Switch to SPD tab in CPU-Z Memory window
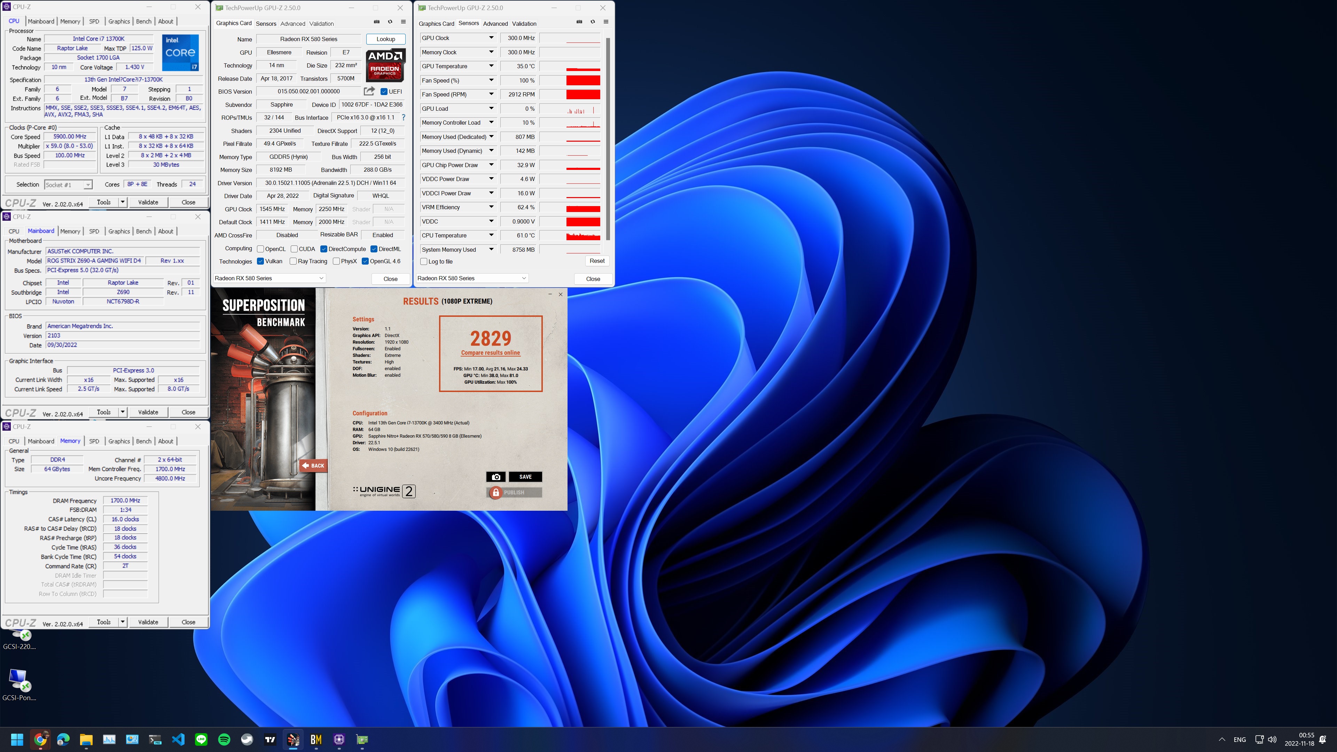This screenshot has height=752, width=1337. point(94,441)
